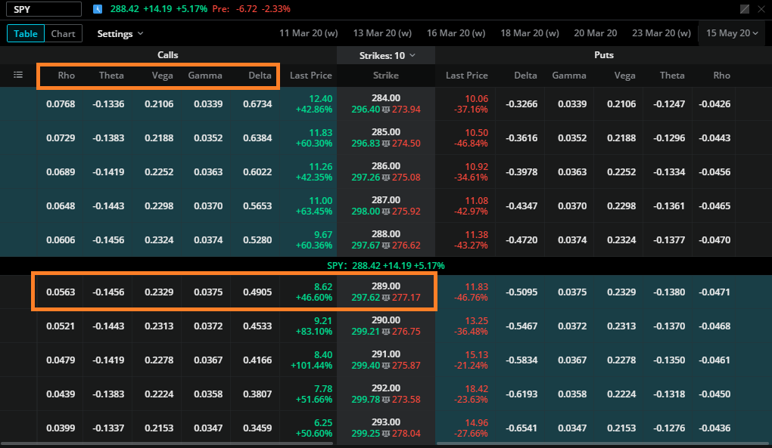Select the 11 Mar 20 (w) expiration

point(309,33)
